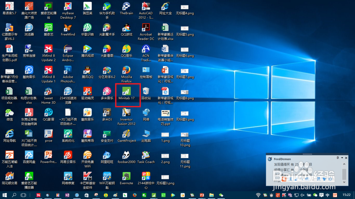The width and height of the screenshot is (355, 199).
Task: Open the 网易云音乐 desktop shortcut
Action: (68, 157)
